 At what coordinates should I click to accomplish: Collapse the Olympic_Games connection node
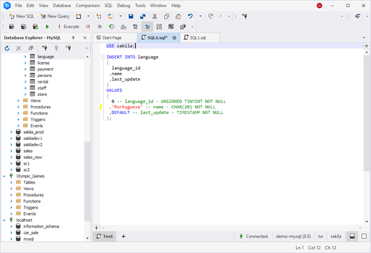[x=5, y=176]
